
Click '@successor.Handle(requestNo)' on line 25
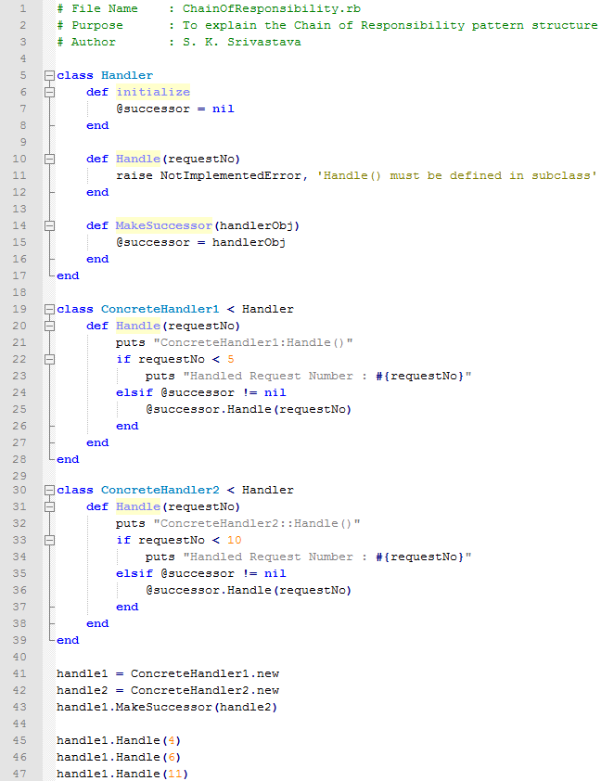249,409
